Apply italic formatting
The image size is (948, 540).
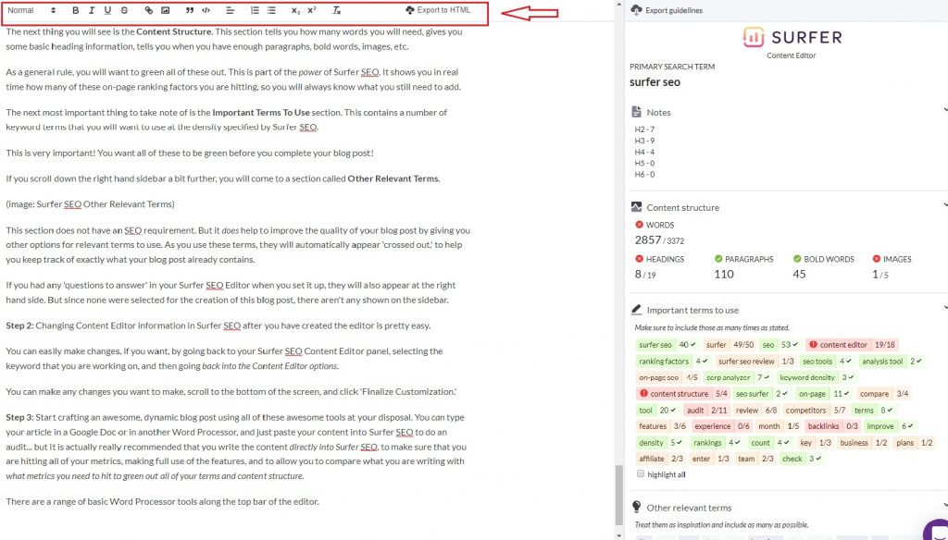tap(90, 9)
